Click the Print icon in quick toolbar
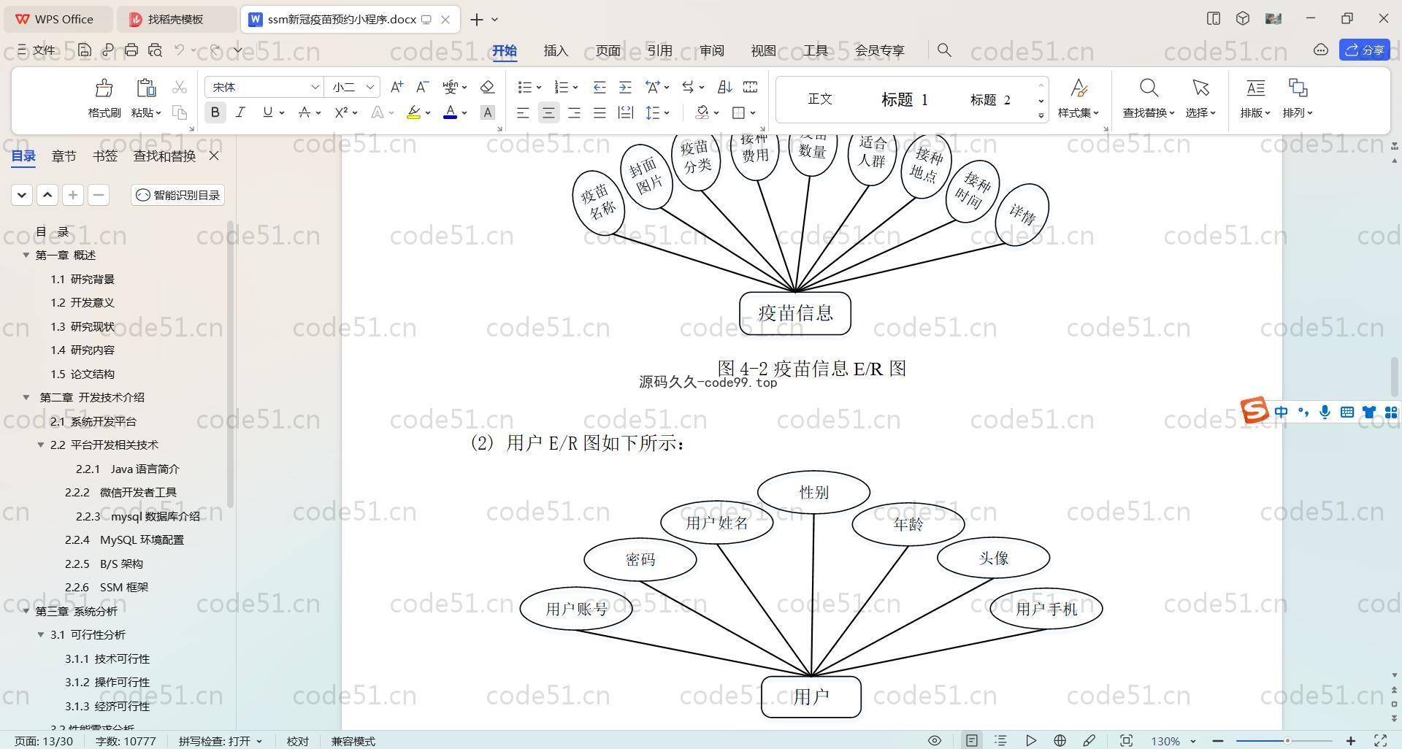 click(131, 50)
